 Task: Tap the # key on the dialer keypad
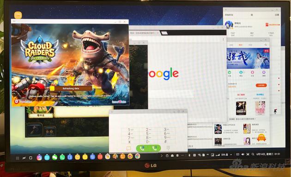click(165, 142)
